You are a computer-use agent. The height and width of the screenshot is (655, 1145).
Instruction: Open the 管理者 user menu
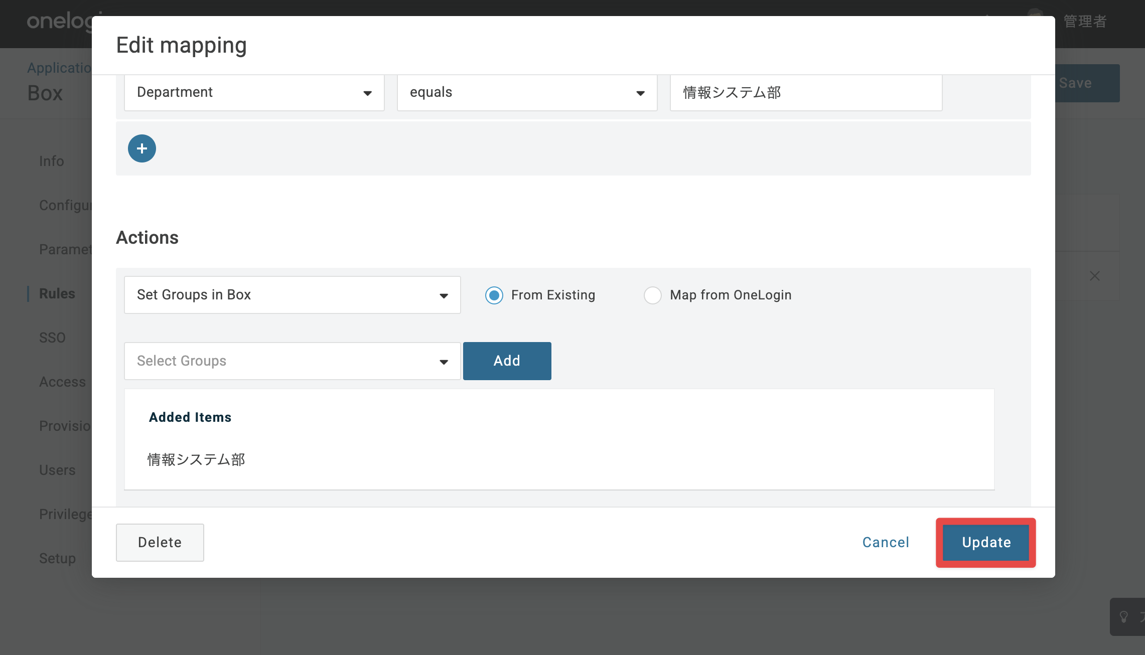[x=1085, y=22]
